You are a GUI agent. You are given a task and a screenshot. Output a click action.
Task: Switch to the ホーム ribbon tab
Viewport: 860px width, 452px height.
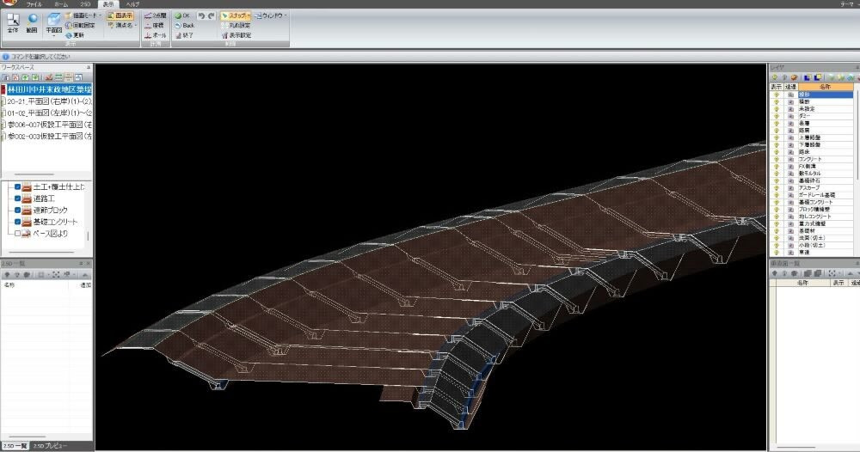(61, 4)
